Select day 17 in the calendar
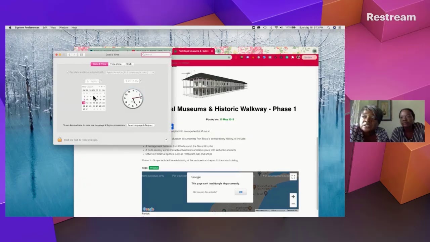This screenshot has width=430, height=242. point(87,103)
